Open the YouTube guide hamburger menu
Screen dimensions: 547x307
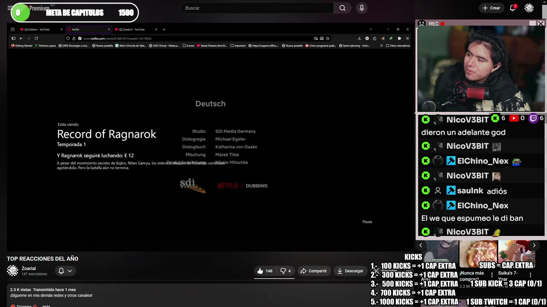9,8
